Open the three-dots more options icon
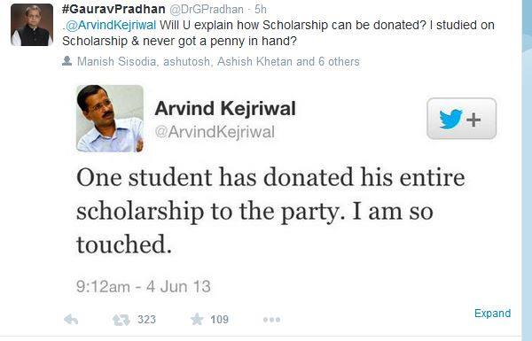The image size is (532, 341). tap(272, 320)
